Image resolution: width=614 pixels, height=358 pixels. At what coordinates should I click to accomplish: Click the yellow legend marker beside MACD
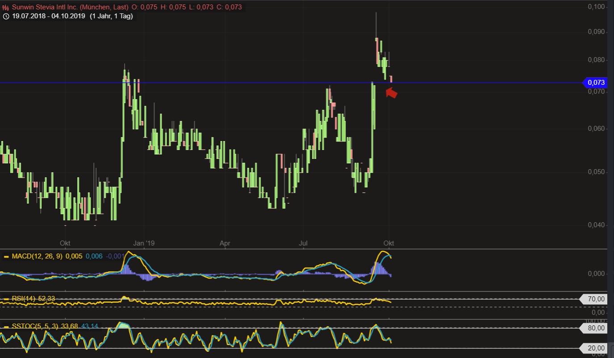[x=6, y=257]
